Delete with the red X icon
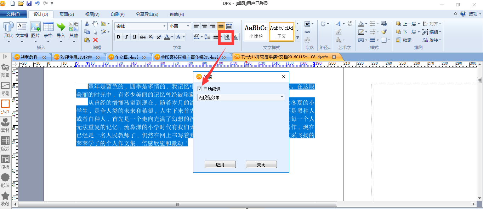 95,40
